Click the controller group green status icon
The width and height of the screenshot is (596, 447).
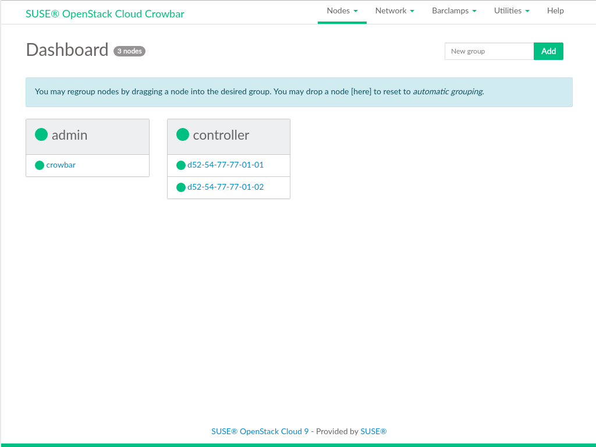(183, 134)
